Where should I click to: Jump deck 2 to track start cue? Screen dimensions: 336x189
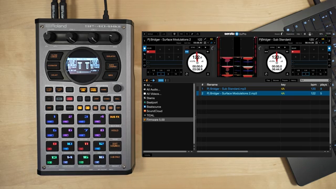[279, 47]
